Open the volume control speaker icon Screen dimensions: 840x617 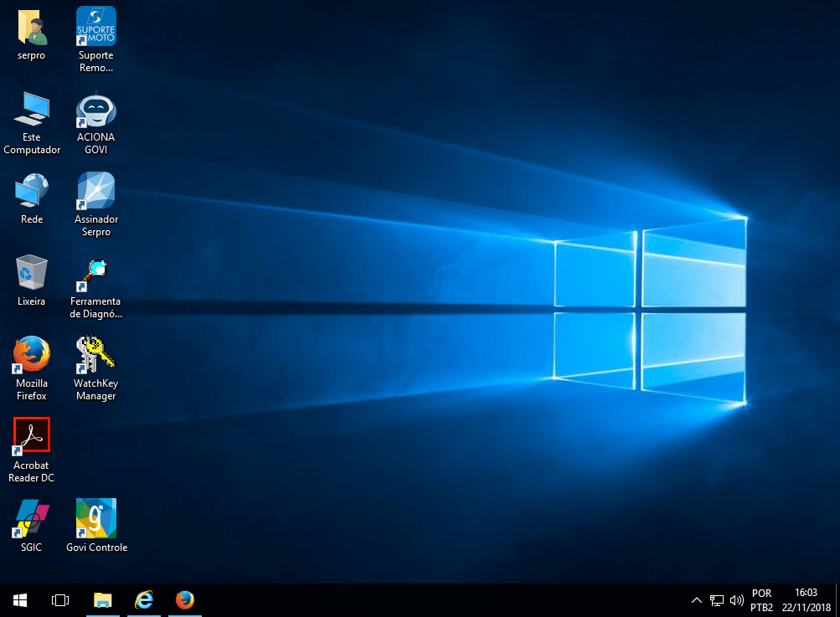pyautogui.click(x=737, y=600)
